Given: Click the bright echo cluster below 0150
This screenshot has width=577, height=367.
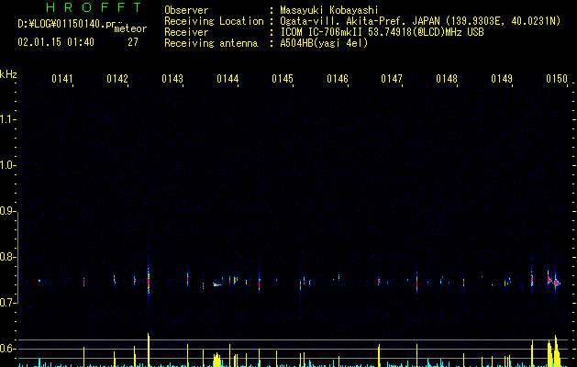Looking at the screenshot, I should point(553,281).
